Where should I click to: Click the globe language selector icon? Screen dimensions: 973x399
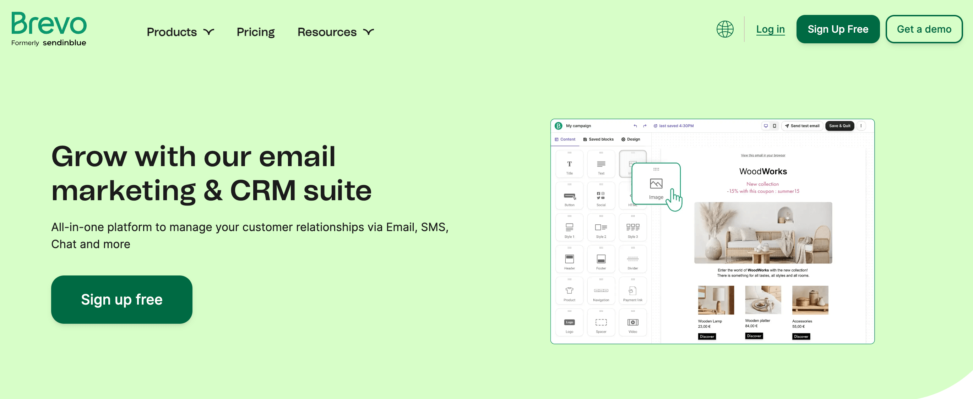click(x=725, y=29)
